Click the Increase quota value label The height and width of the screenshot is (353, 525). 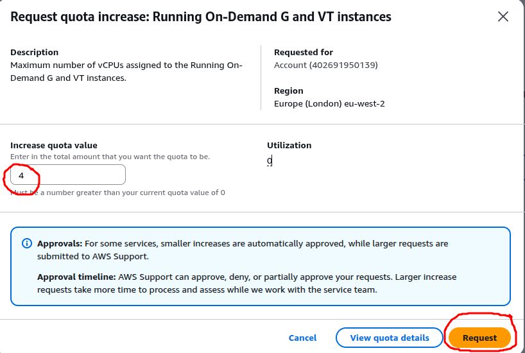54,146
